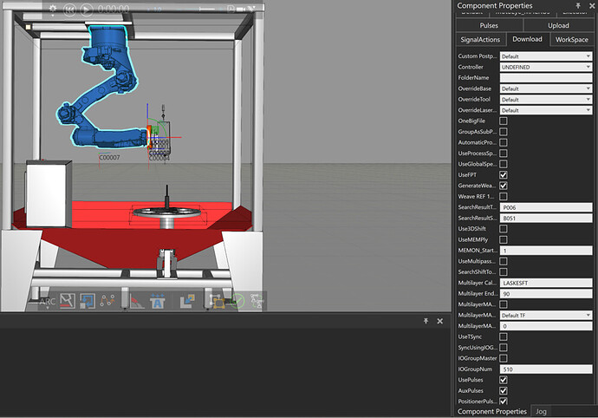This screenshot has height=418, width=598.
Task: Disable the GenerateWea checkbox
Action: coord(504,186)
